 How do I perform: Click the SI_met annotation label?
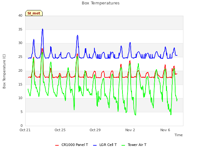click(34, 13)
